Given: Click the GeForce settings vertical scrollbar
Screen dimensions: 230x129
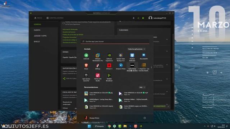Looking at the screenshot, I should tap(173, 58).
